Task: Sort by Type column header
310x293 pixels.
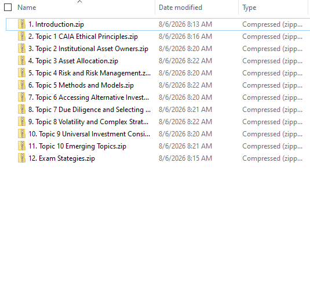Action: [x=249, y=8]
